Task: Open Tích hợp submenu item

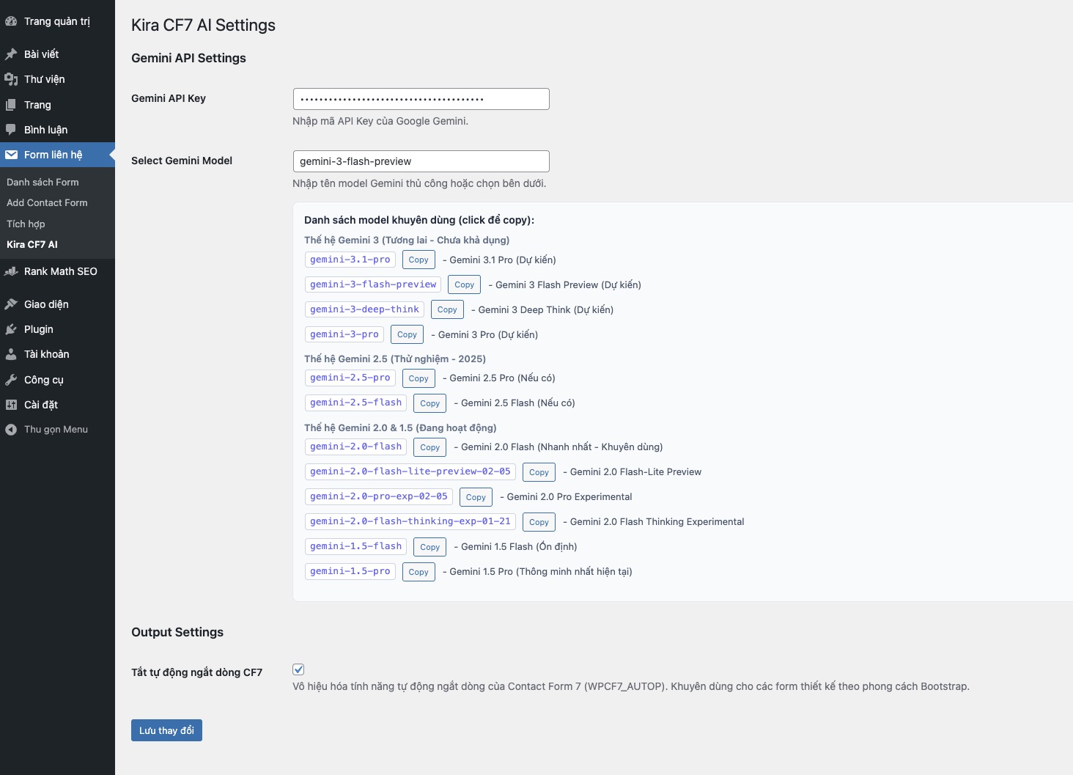Action: click(x=26, y=224)
